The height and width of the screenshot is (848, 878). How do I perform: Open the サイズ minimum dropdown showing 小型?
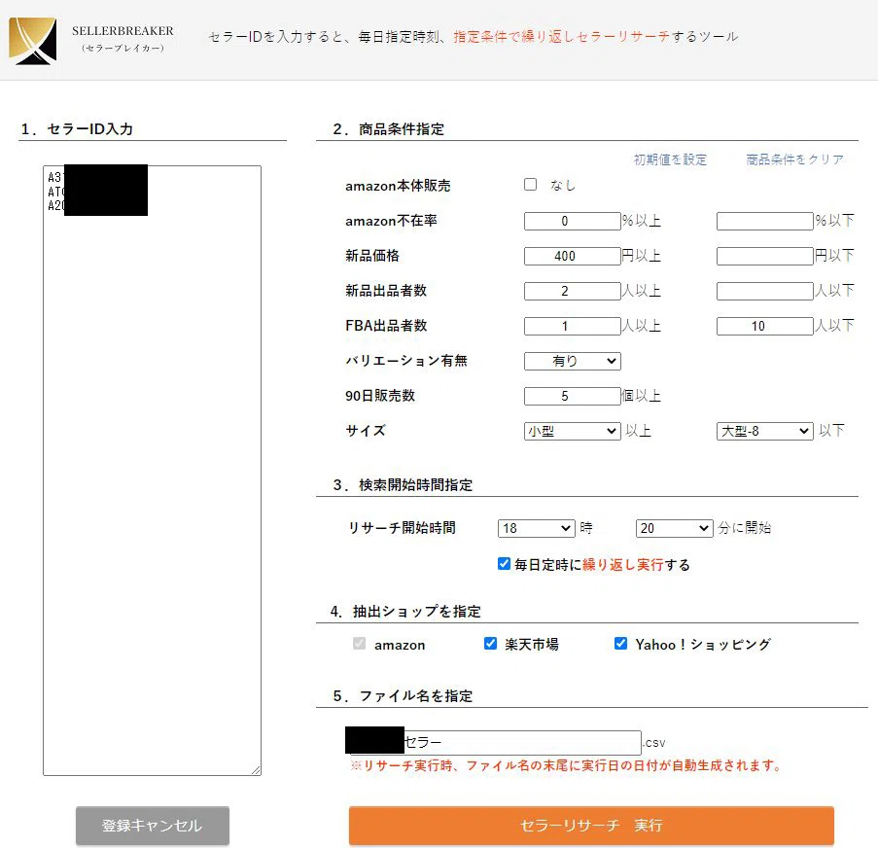573,431
